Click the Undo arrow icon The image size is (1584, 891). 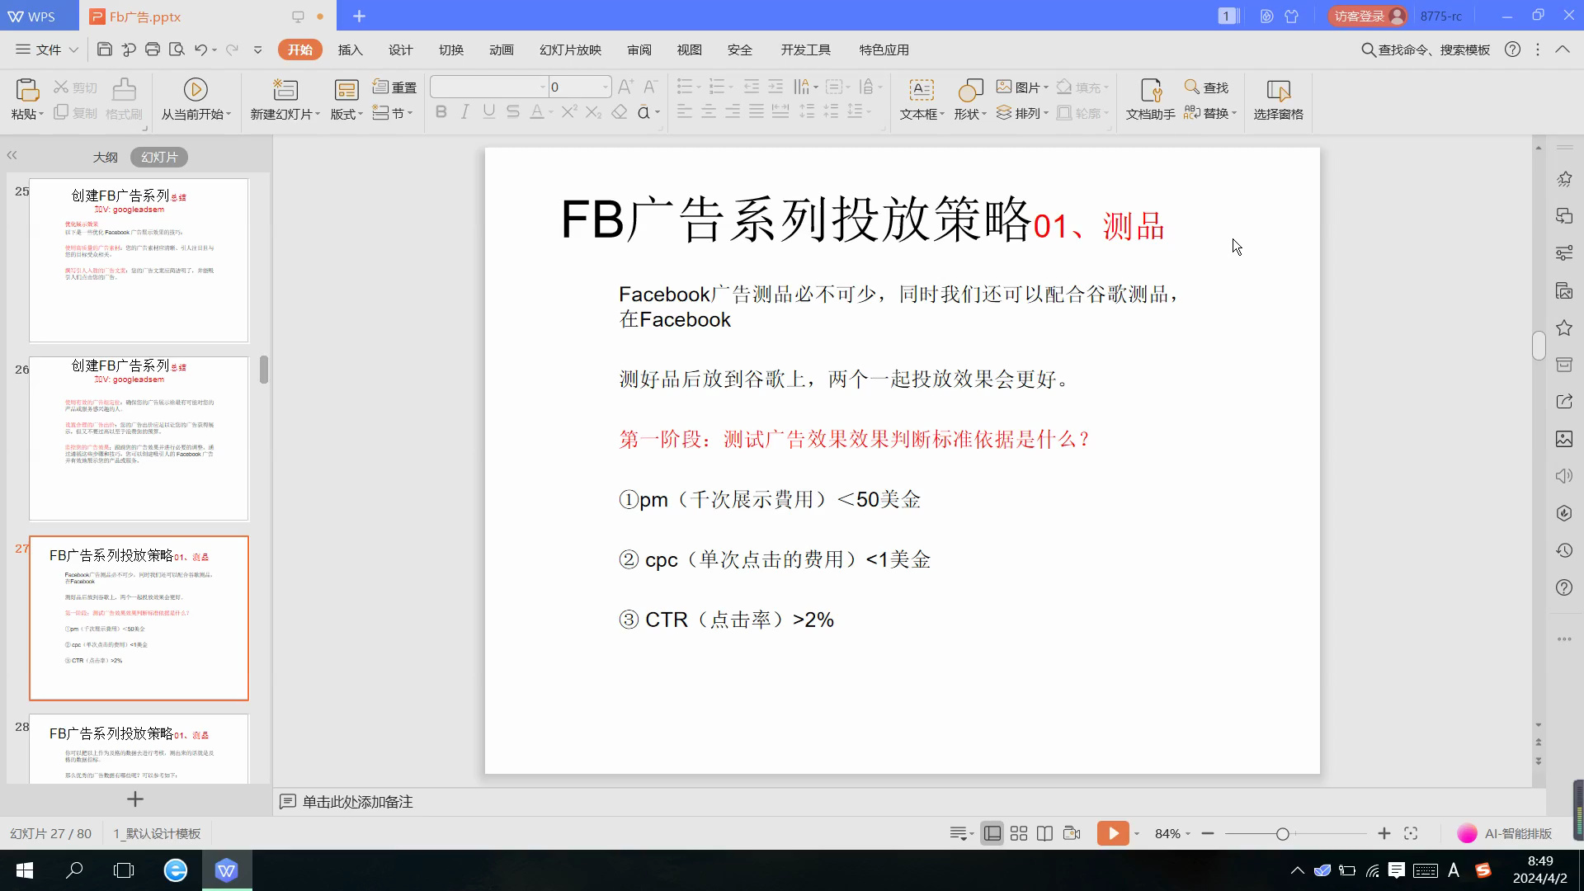[x=200, y=49]
